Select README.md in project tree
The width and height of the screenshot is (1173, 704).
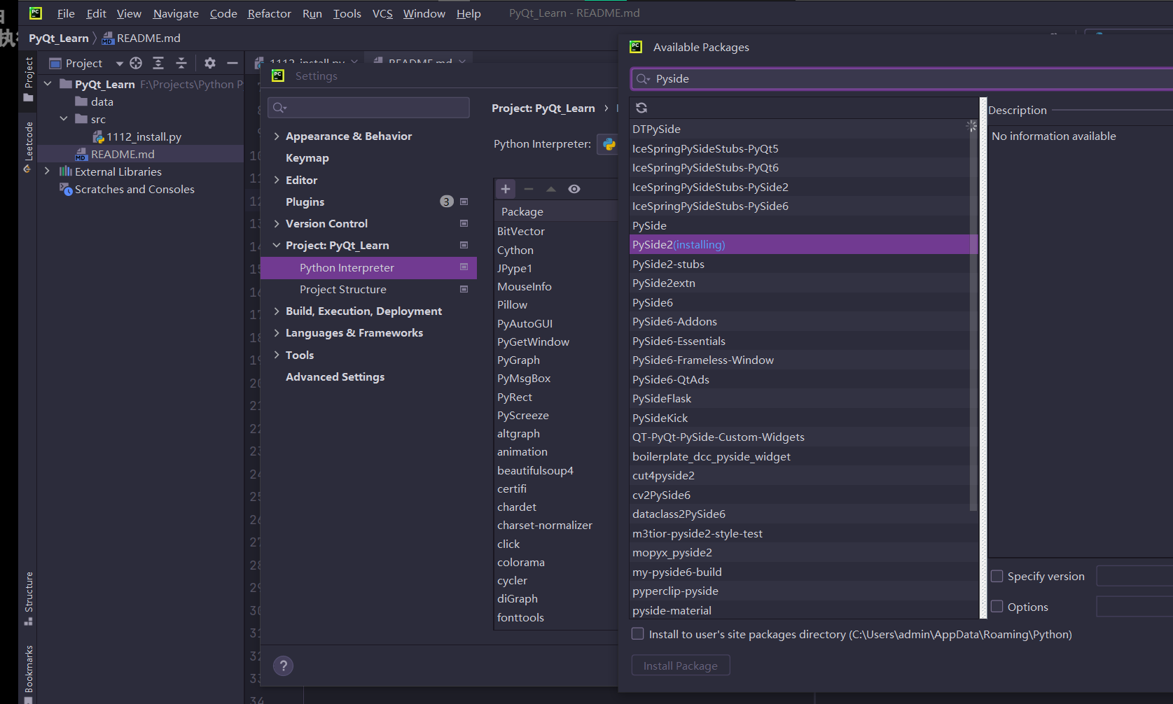click(x=123, y=154)
